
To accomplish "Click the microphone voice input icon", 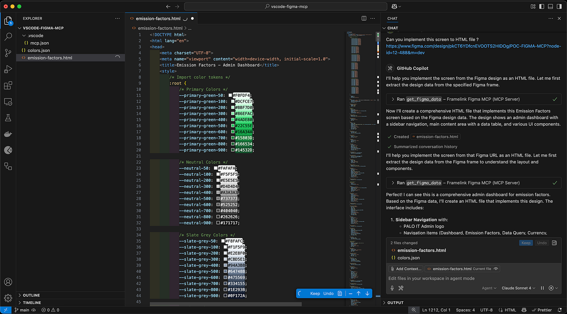I will pos(392,288).
